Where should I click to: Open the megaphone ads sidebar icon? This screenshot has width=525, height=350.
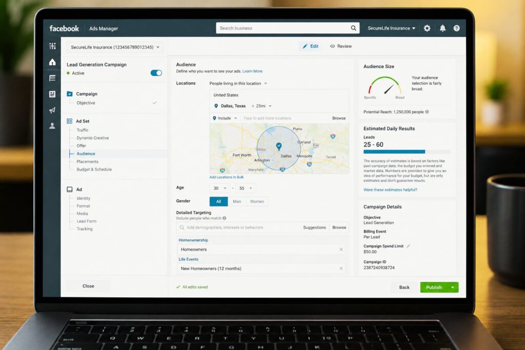coord(52,110)
